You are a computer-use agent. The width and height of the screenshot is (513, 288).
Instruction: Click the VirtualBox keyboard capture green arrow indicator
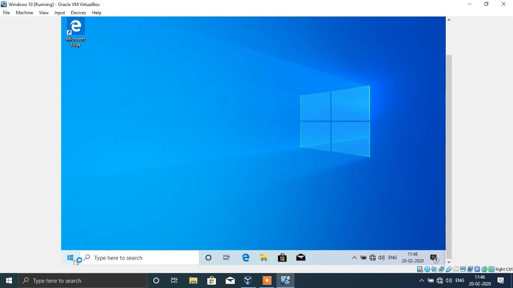(x=491, y=269)
